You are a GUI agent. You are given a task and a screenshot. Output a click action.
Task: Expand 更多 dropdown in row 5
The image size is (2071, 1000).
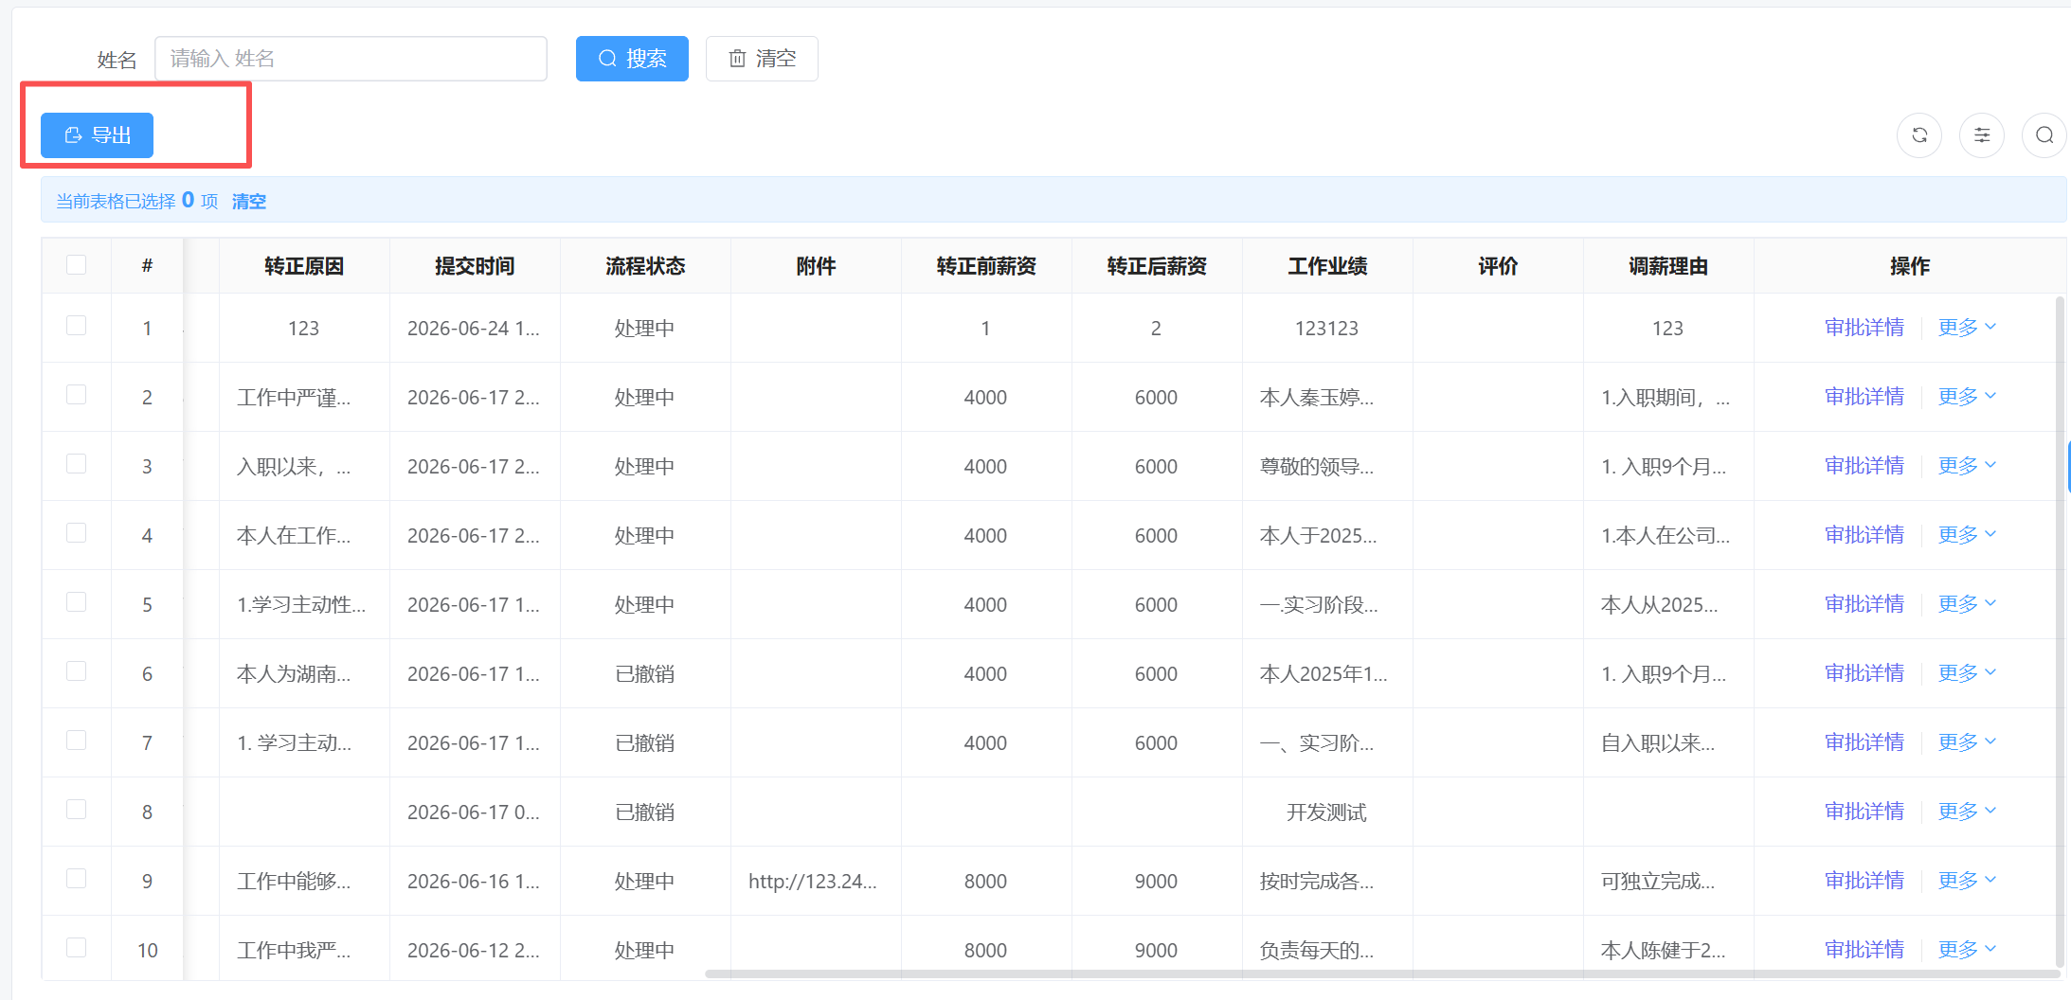pyautogui.click(x=1967, y=604)
